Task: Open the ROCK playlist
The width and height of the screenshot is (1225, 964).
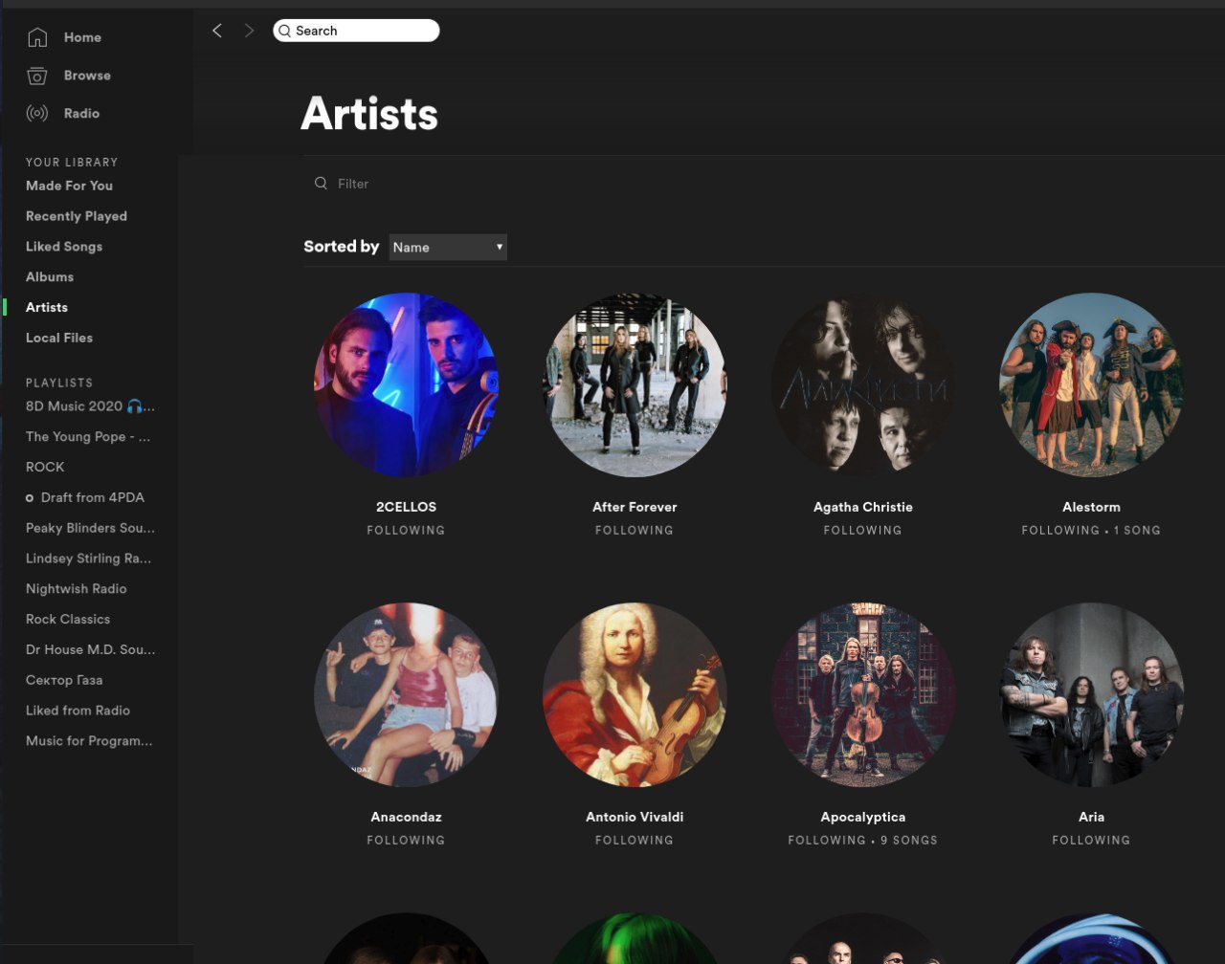Action: (x=45, y=467)
